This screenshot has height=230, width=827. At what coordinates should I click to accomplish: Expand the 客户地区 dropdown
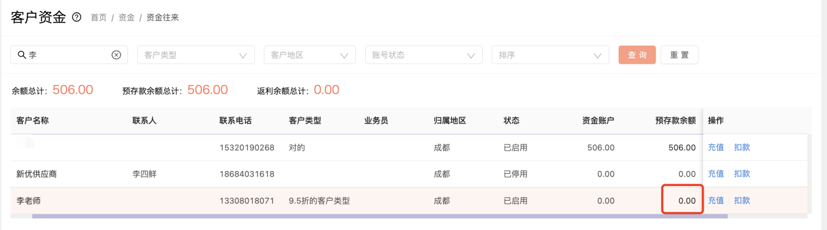(310, 55)
